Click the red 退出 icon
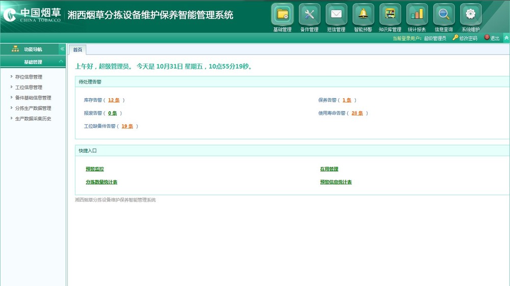The height and width of the screenshot is (286, 510). pos(487,38)
